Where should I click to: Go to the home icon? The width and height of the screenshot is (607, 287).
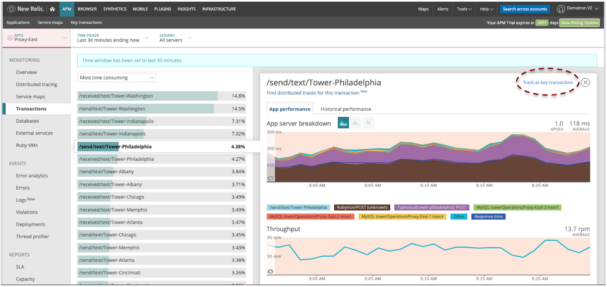tap(52, 9)
